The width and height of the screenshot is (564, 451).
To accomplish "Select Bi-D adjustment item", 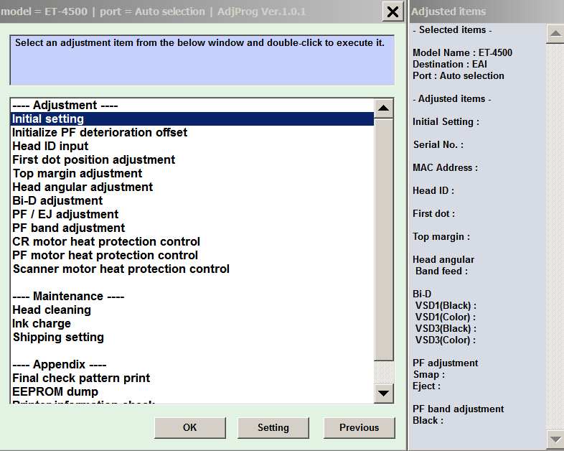I will pos(192,201).
